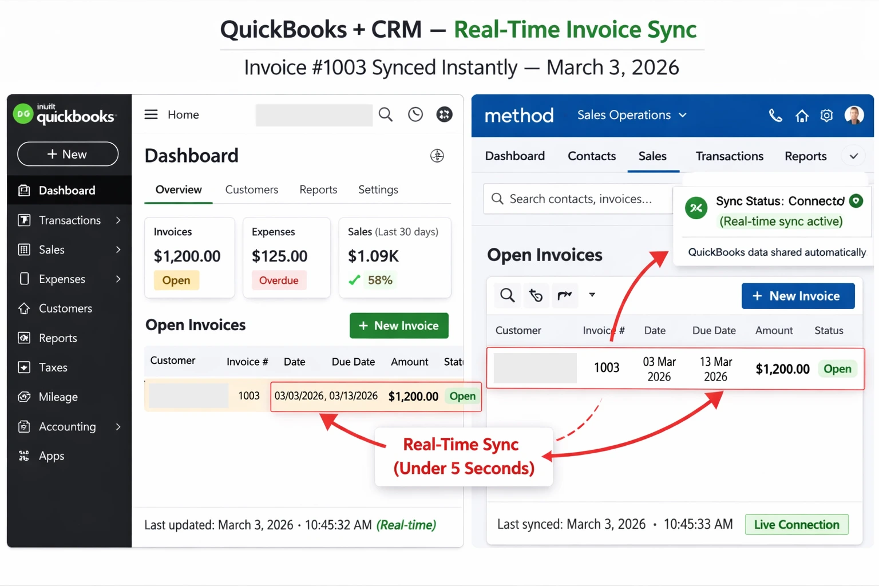Click the Accounting icon in the QuickBooks sidebar
The height and width of the screenshot is (586, 879).
[x=24, y=426]
